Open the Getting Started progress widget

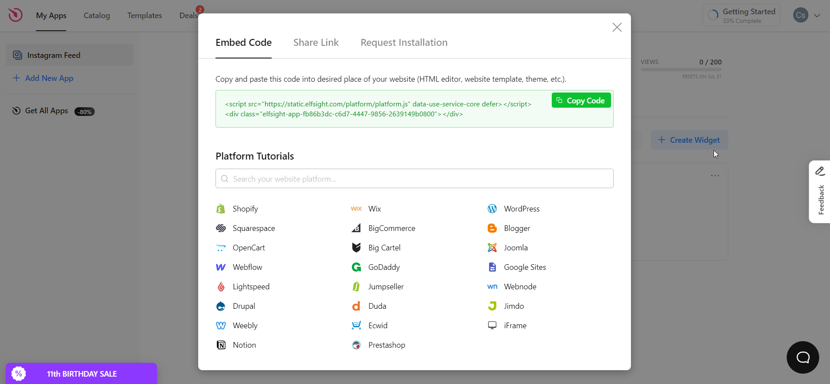click(741, 16)
